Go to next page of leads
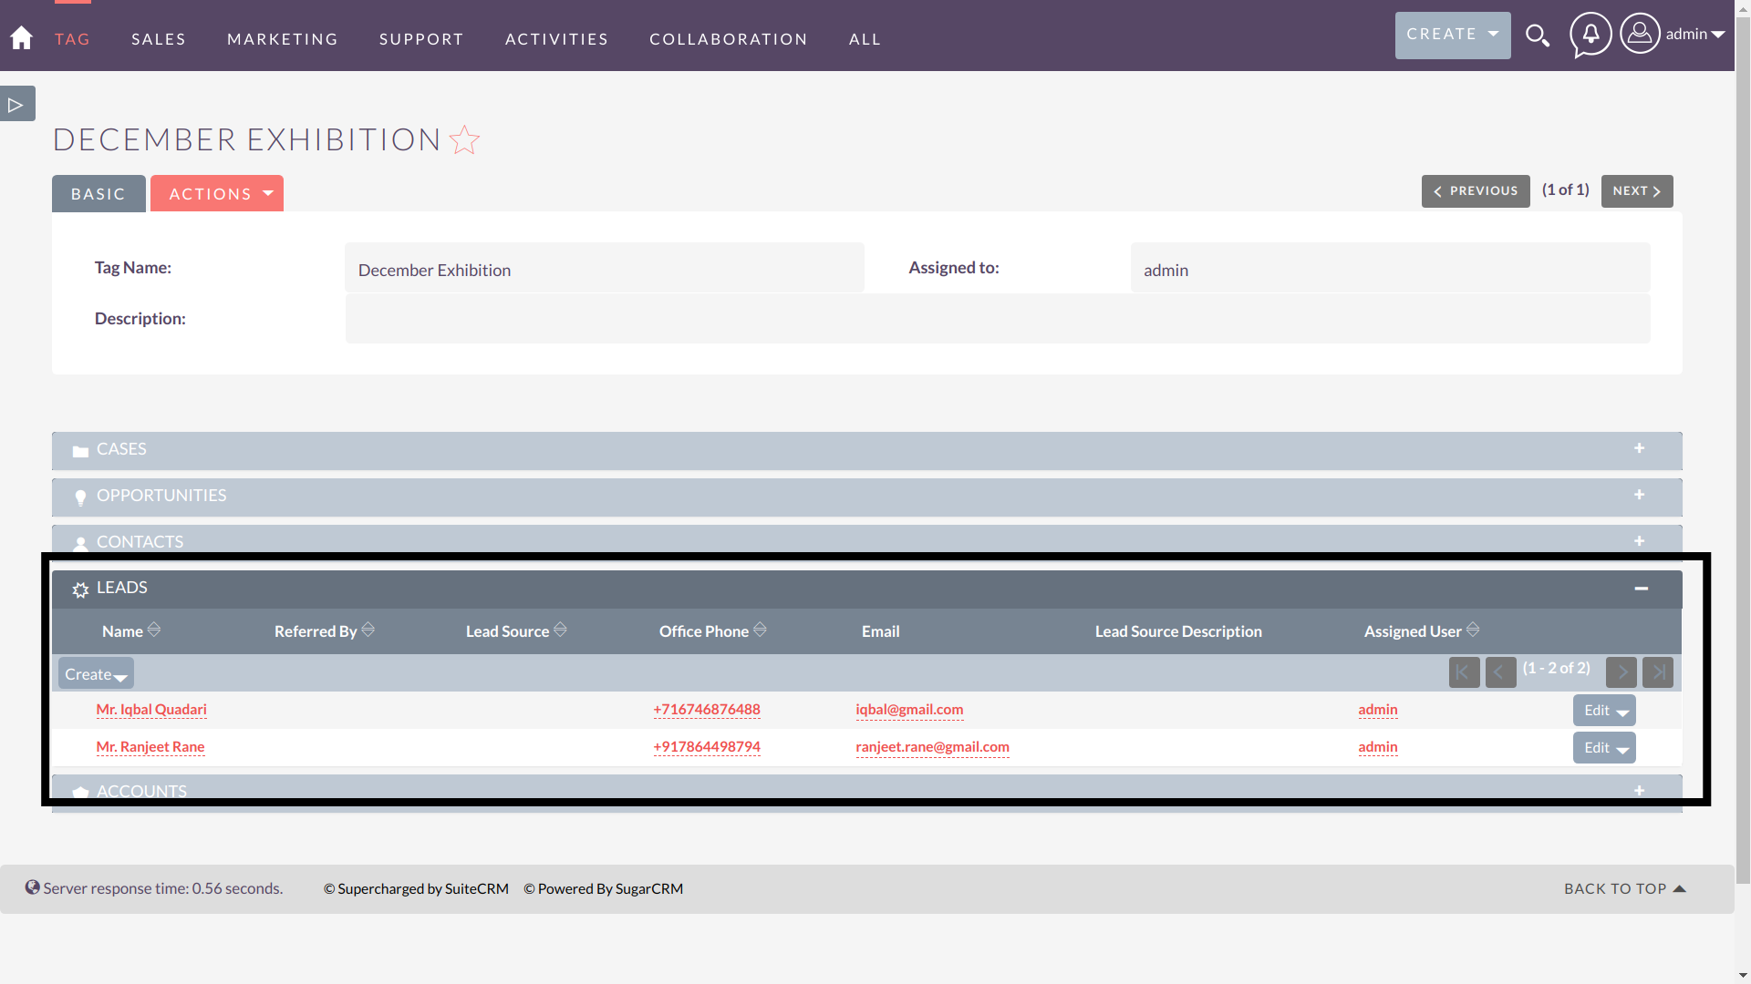This screenshot has width=1751, height=984. [x=1621, y=672]
